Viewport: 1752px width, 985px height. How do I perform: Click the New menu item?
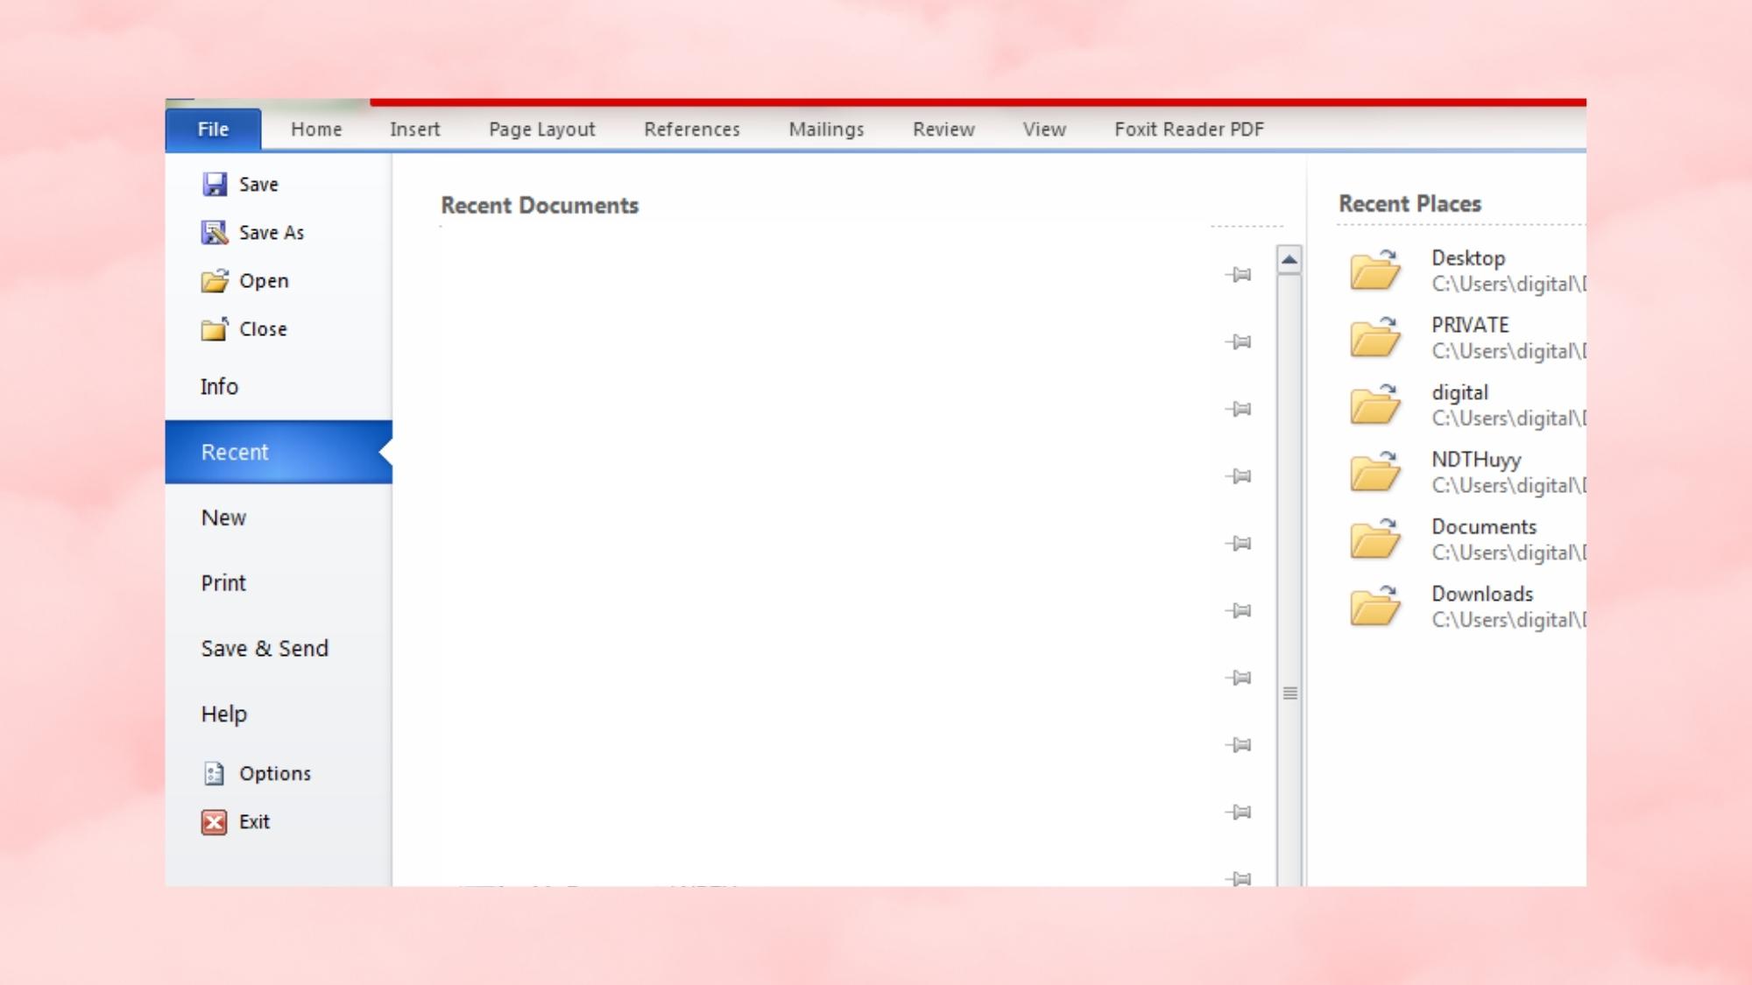point(223,516)
